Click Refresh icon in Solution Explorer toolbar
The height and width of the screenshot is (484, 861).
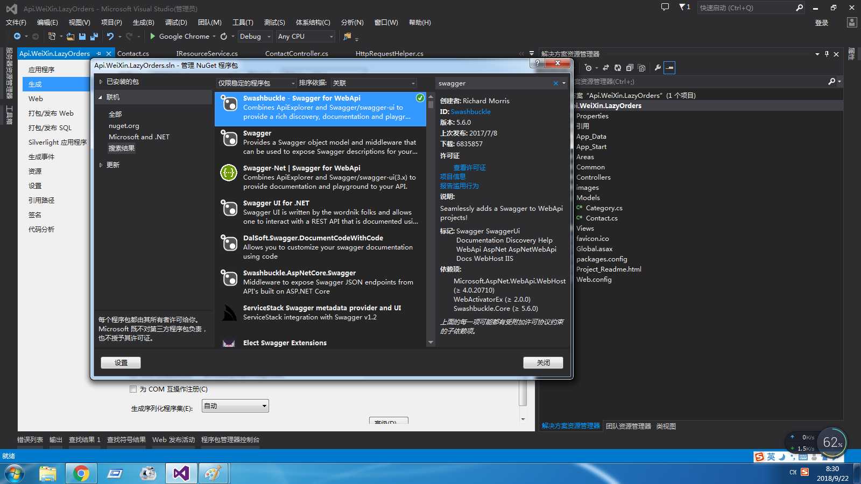[x=618, y=68]
